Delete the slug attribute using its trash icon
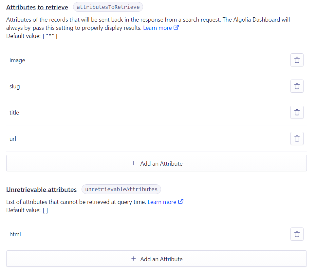Image resolution: width=316 pixels, height=272 pixels. (x=297, y=86)
